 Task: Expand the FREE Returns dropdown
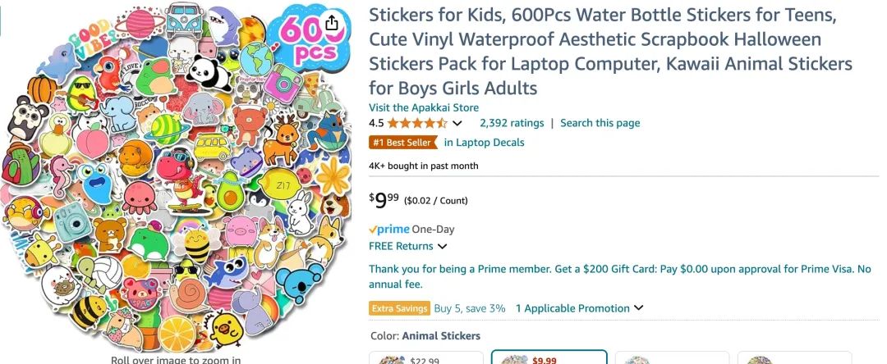(x=442, y=246)
